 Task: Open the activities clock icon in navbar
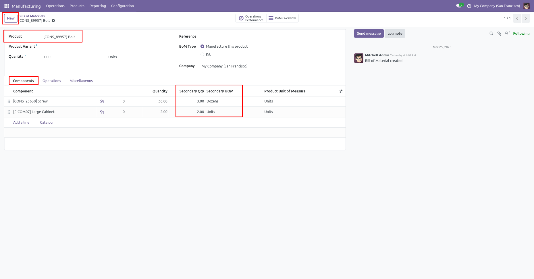(x=469, y=6)
